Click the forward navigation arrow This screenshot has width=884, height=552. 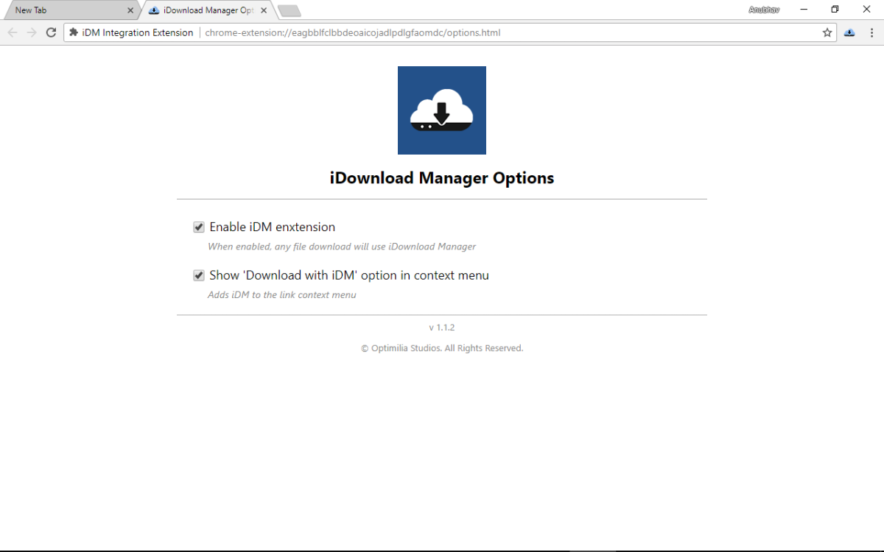(x=32, y=32)
